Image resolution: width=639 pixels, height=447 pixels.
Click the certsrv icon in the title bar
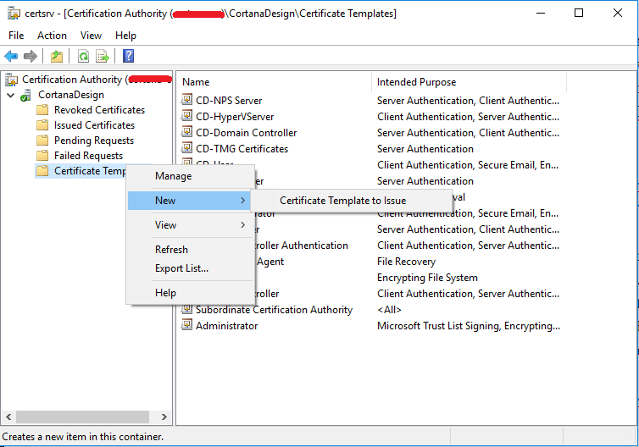coord(14,14)
